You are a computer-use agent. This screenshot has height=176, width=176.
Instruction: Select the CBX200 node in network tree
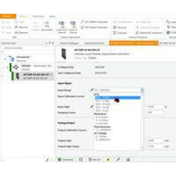pos(26,68)
